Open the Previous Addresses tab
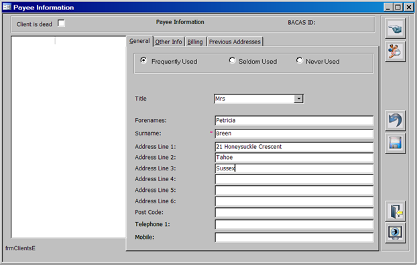Screen dimensions: 417x265 click(235, 42)
